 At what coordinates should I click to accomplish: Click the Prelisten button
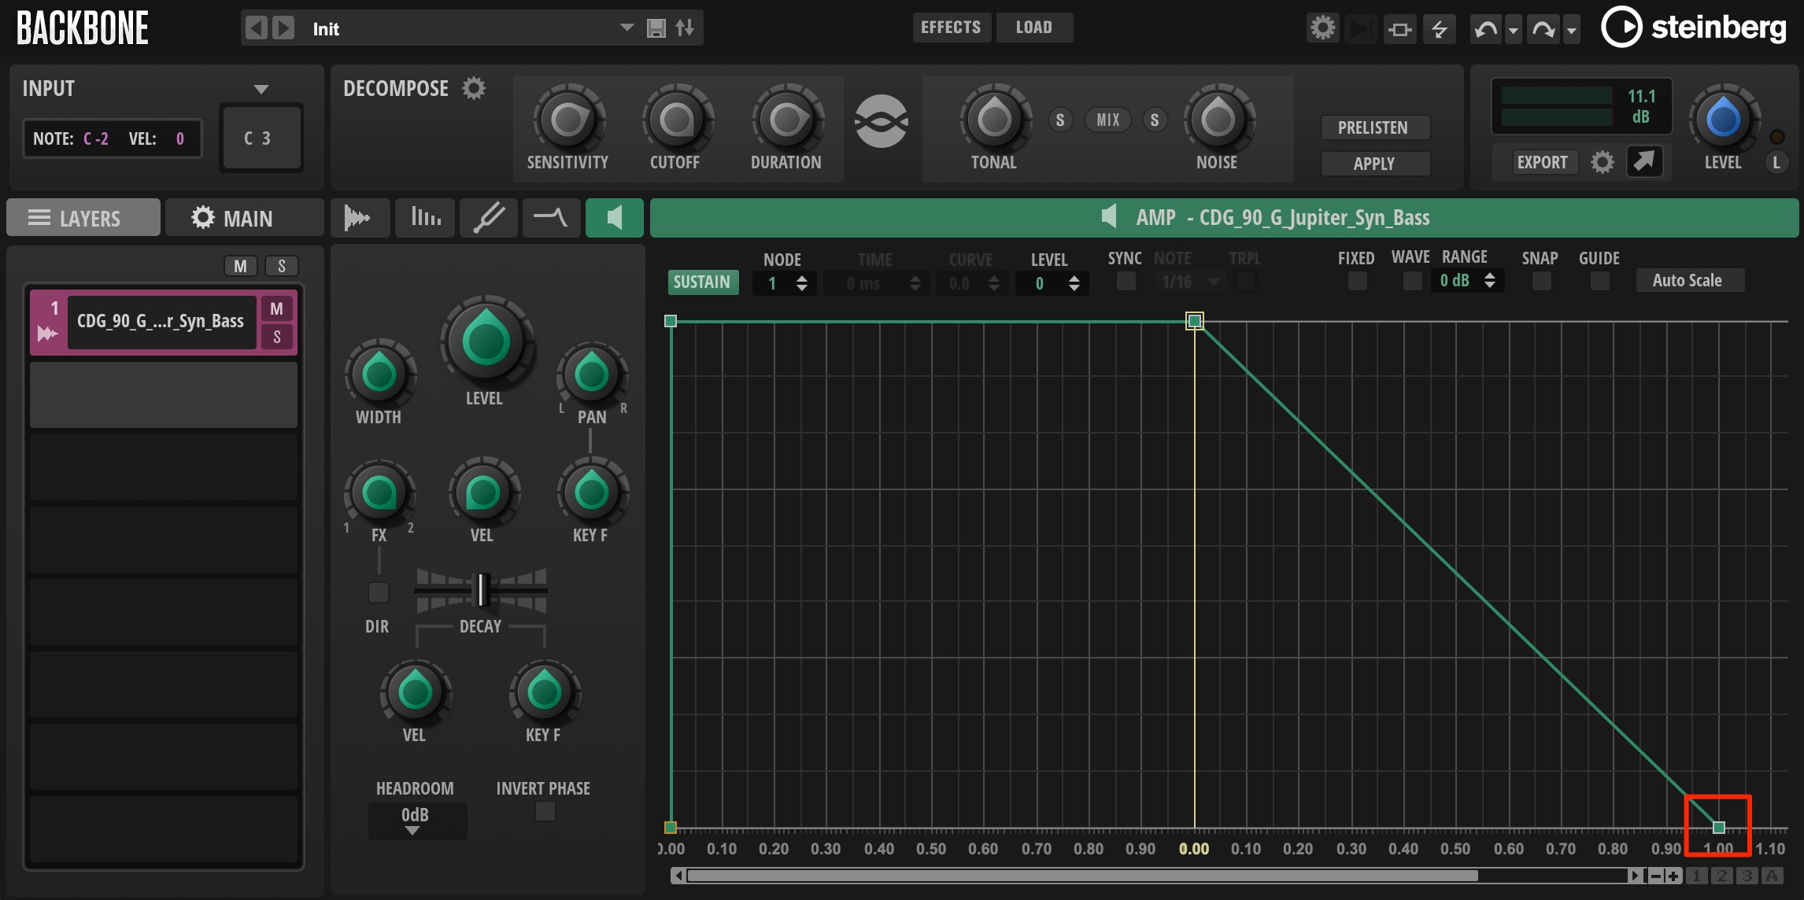(x=1374, y=127)
